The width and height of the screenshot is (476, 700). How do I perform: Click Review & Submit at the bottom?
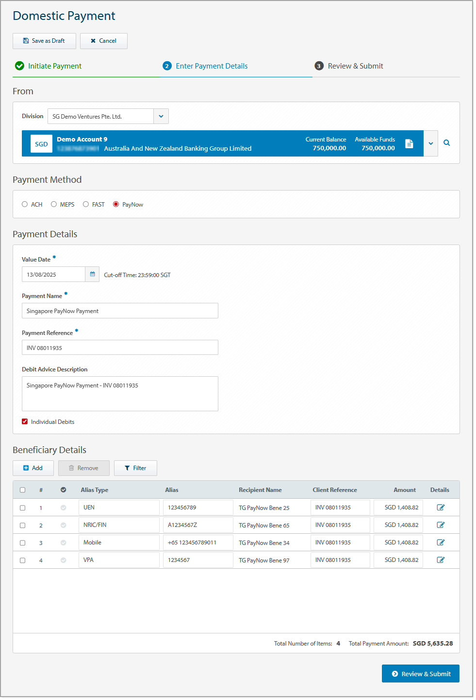tap(420, 673)
